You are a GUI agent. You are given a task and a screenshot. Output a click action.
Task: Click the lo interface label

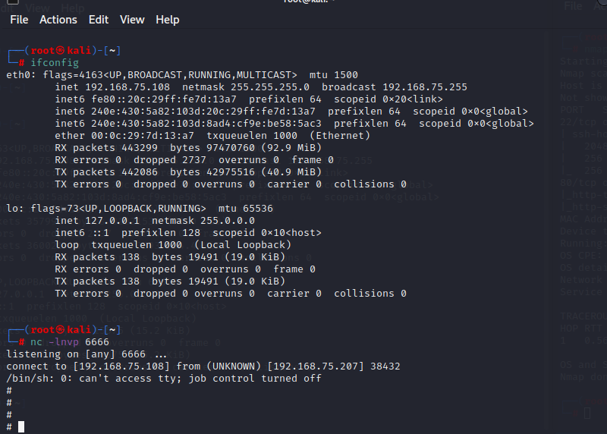(x=15, y=209)
